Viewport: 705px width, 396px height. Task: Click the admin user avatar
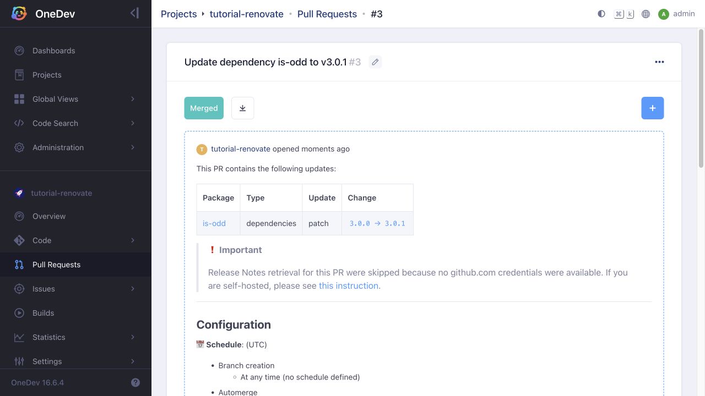pyautogui.click(x=664, y=14)
